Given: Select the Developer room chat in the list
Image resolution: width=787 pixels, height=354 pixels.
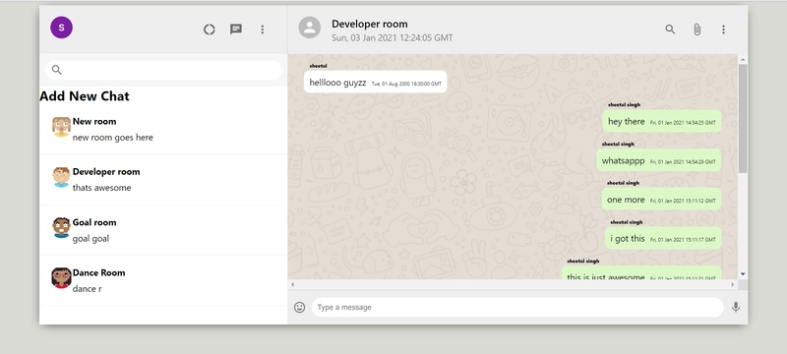Looking at the screenshot, I should pos(163,180).
